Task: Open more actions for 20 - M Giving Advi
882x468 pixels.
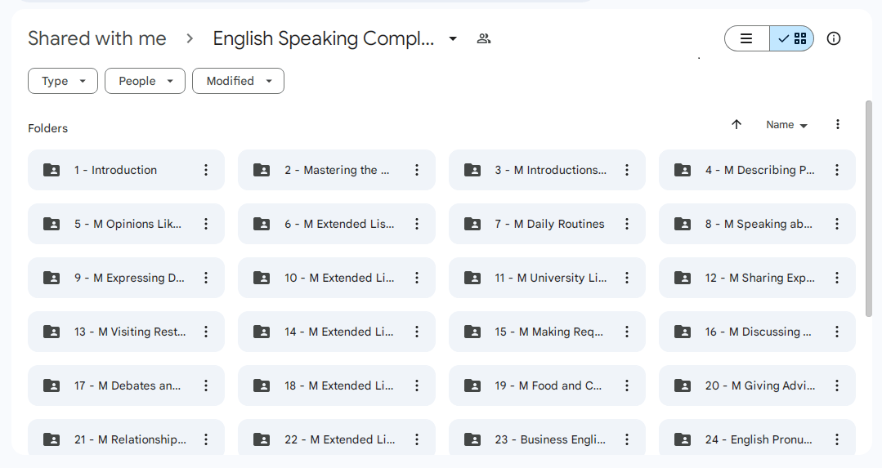Action: click(837, 386)
